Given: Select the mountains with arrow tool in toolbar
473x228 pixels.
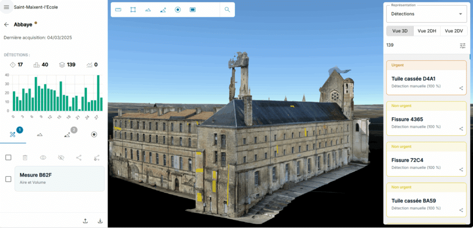Looking at the screenshot, I should [163, 10].
